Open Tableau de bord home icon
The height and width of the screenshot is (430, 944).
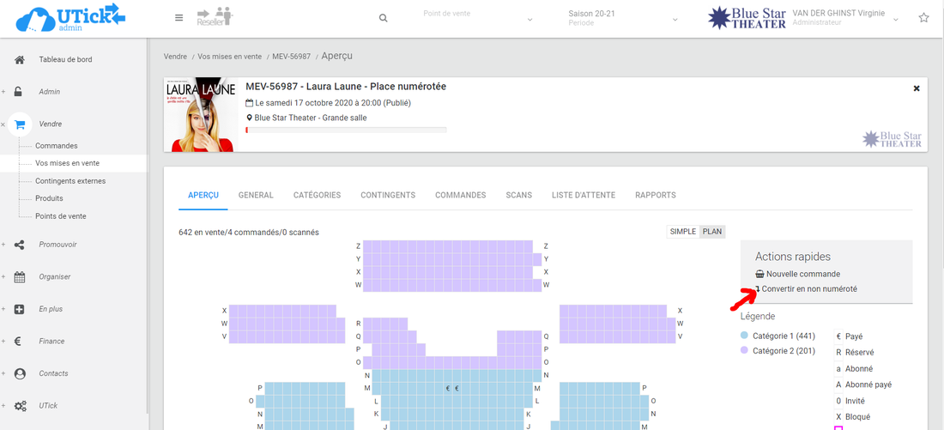[20, 59]
